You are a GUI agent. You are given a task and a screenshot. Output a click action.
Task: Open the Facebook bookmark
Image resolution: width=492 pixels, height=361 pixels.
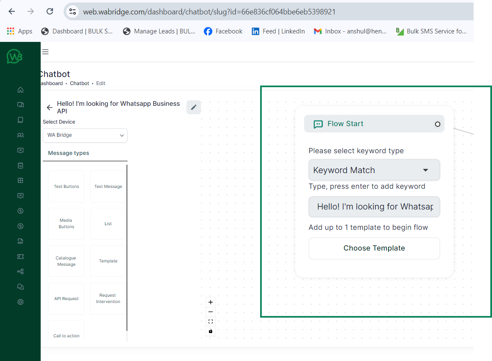coord(223,31)
